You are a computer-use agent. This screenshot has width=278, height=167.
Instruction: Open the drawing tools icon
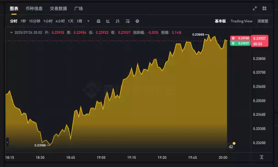coord(108,21)
